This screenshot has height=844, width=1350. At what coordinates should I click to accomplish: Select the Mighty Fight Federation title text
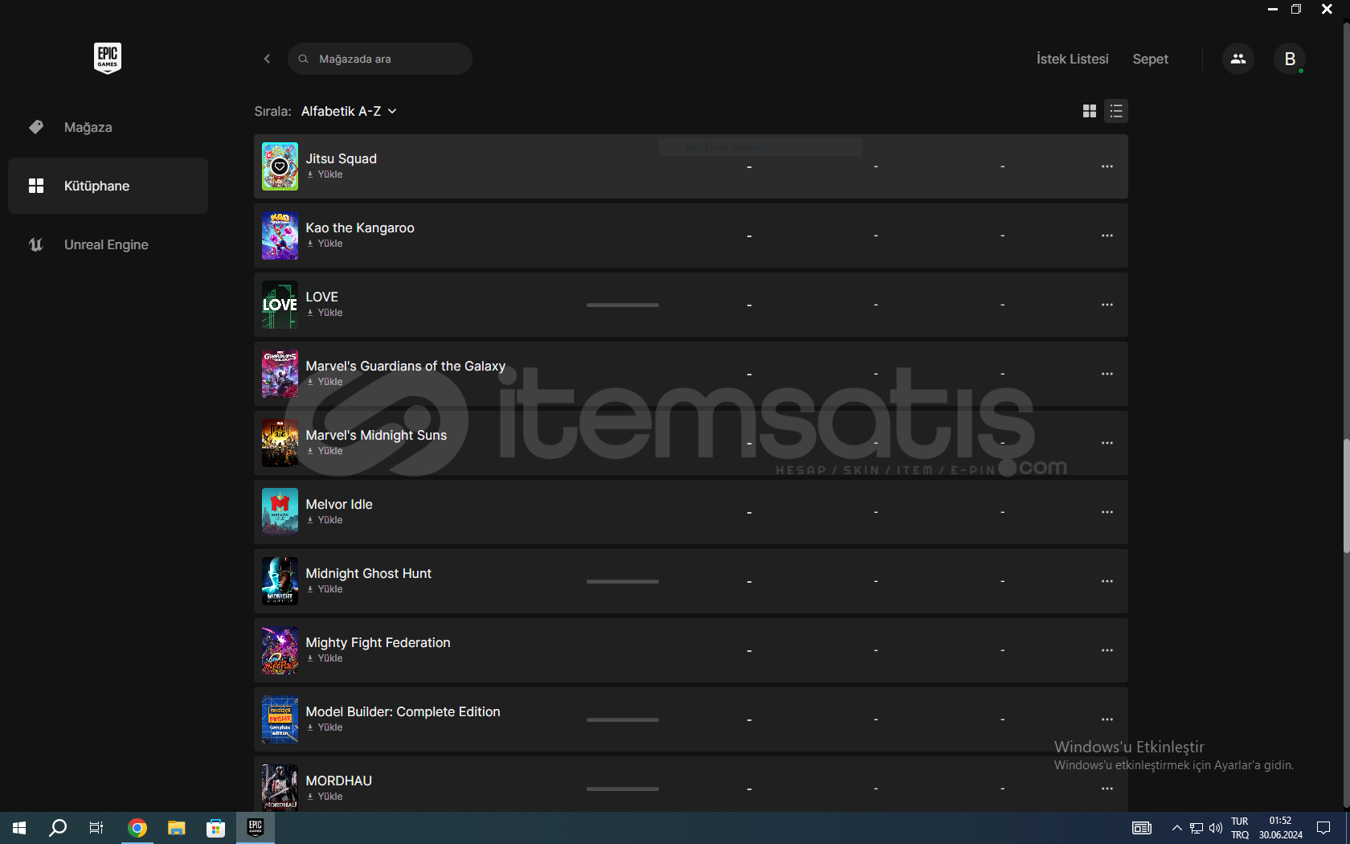378,642
